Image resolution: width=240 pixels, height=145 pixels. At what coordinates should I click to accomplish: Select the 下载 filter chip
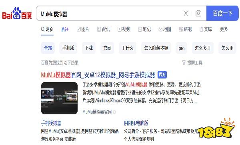[x=89, y=48]
